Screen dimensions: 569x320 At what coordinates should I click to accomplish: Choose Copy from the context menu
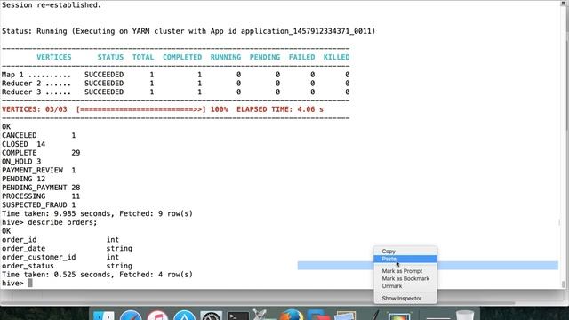405,251
